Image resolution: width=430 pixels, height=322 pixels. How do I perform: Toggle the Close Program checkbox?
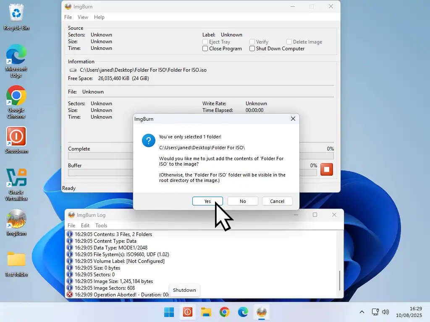coord(205,49)
